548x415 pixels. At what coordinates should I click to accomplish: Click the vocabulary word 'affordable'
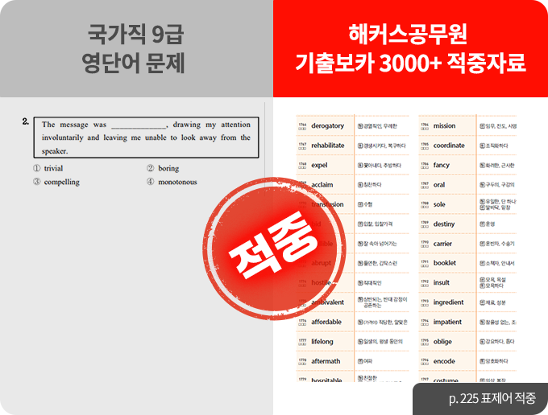click(326, 322)
